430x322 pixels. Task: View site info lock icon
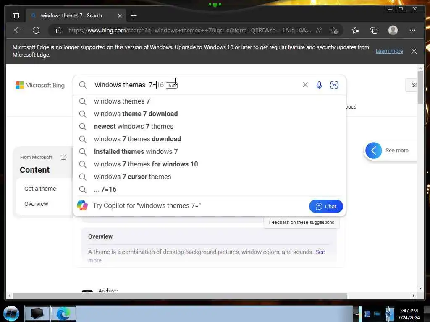click(59, 30)
